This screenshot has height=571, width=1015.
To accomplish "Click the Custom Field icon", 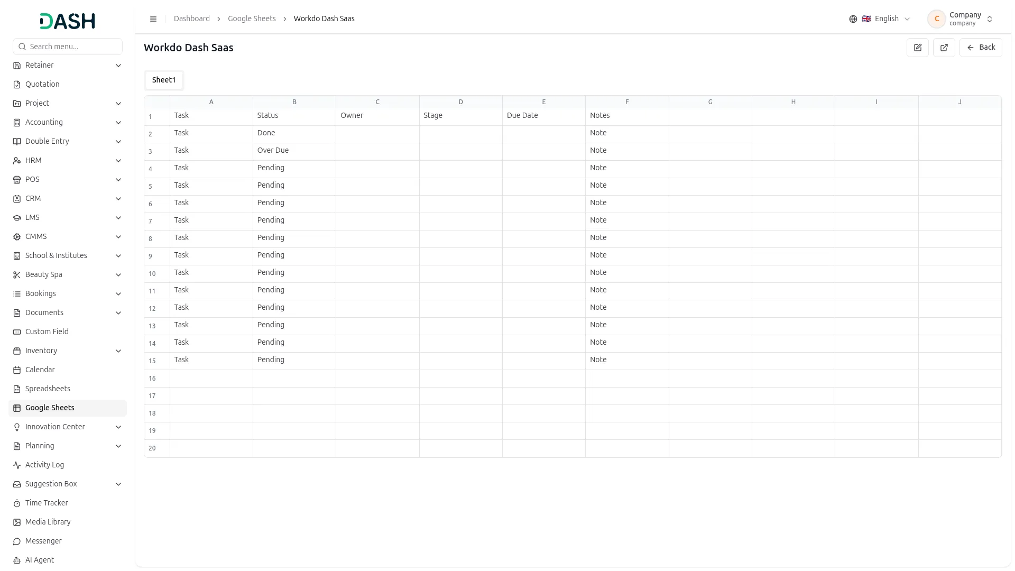I will pos(17,332).
